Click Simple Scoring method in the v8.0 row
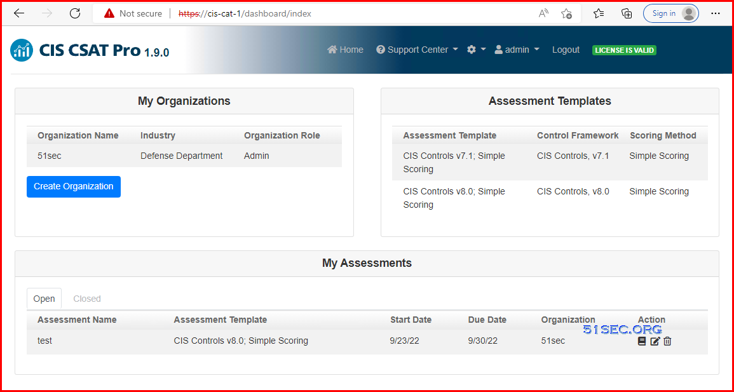The image size is (734, 392). coord(659,191)
